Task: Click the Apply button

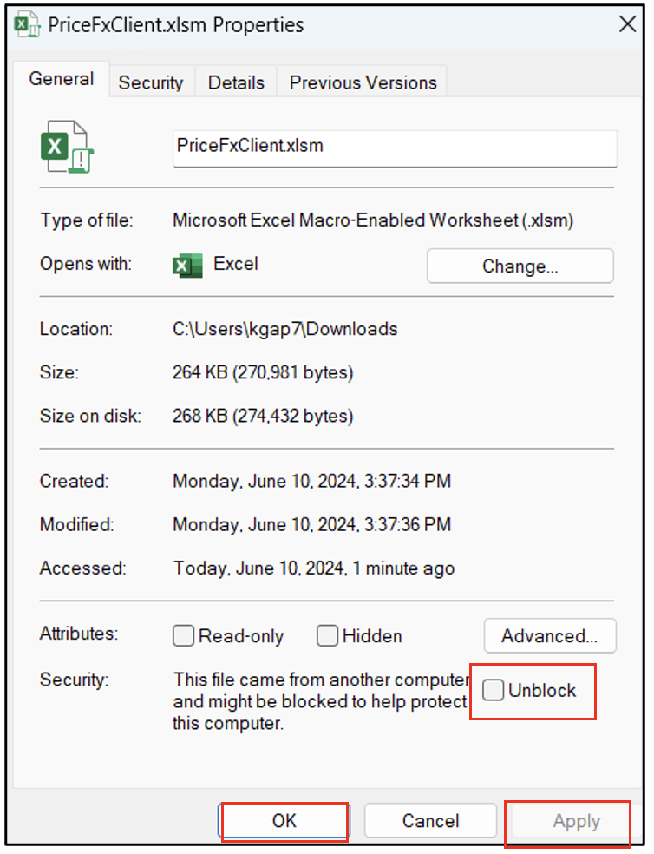Action: click(576, 821)
